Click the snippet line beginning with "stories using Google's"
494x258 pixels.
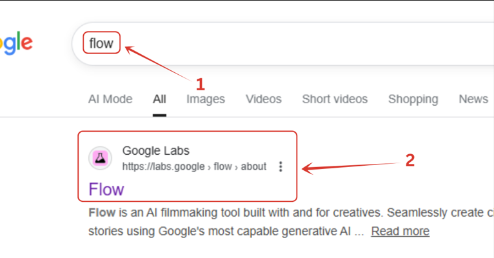tap(219, 231)
